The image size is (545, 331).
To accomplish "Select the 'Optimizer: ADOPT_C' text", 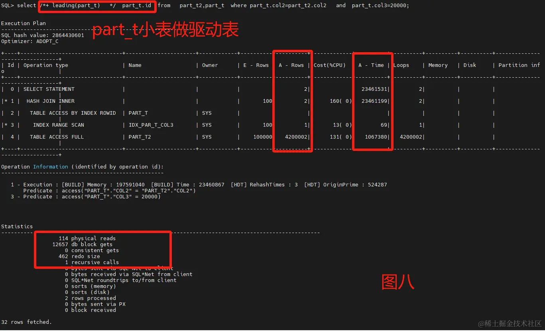I will pos(30,41).
